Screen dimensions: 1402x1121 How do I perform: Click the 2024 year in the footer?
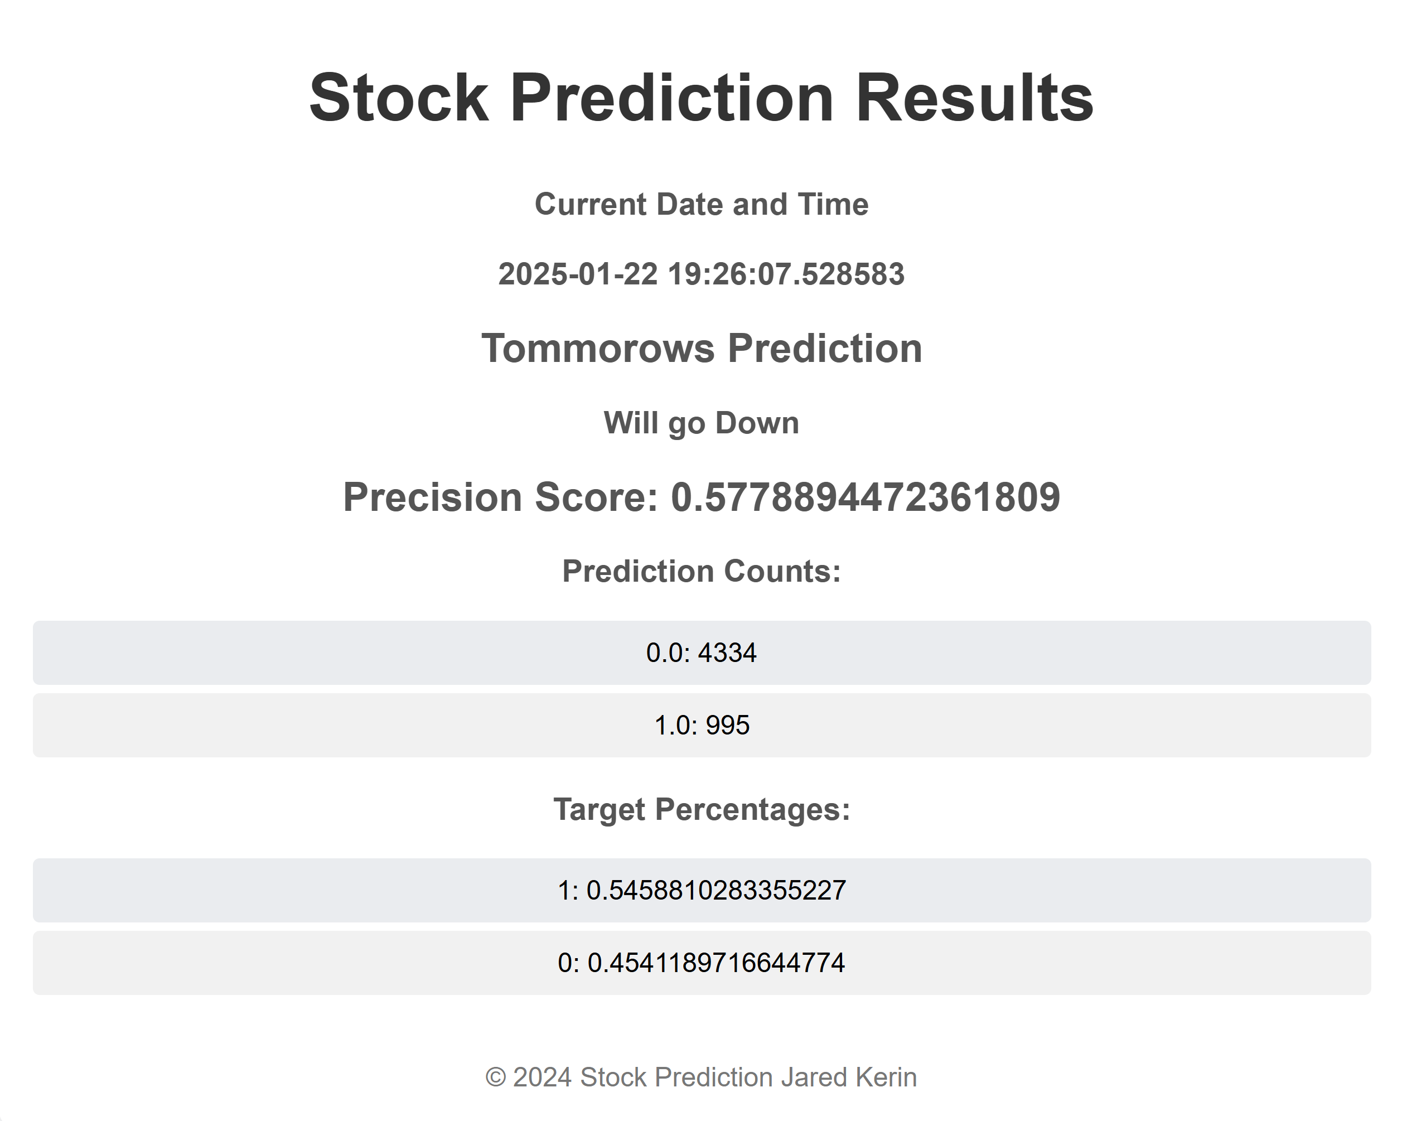point(542,1077)
